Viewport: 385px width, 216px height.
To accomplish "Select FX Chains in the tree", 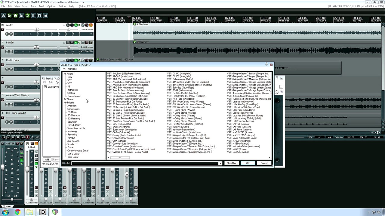I will point(68,99).
